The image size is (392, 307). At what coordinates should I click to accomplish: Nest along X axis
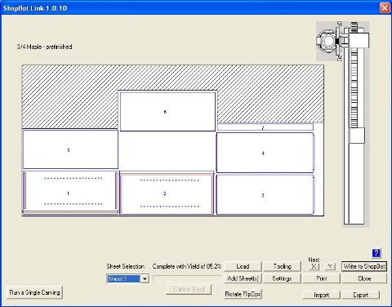(x=314, y=266)
